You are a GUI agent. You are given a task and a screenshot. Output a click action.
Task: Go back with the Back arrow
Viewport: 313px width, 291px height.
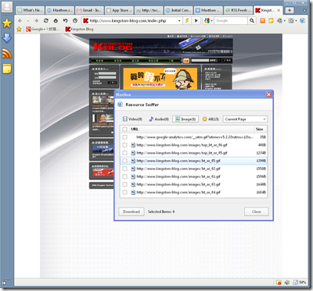click(20, 21)
